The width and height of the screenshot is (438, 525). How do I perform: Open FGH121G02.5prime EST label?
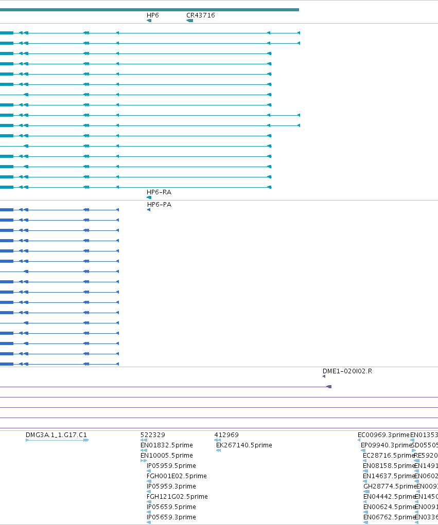click(177, 497)
